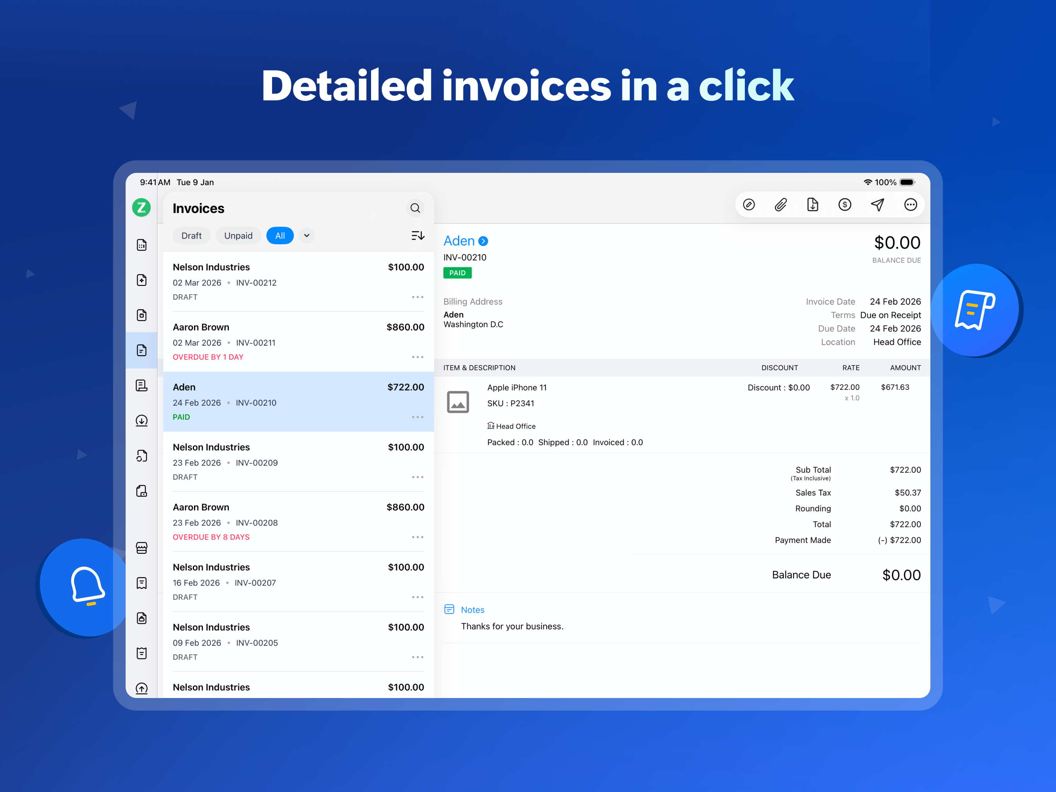Open the recurring refresh-document sidebar icon

[142, 456]
